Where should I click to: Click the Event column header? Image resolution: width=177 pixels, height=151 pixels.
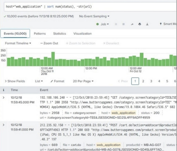tap(44, 90)
